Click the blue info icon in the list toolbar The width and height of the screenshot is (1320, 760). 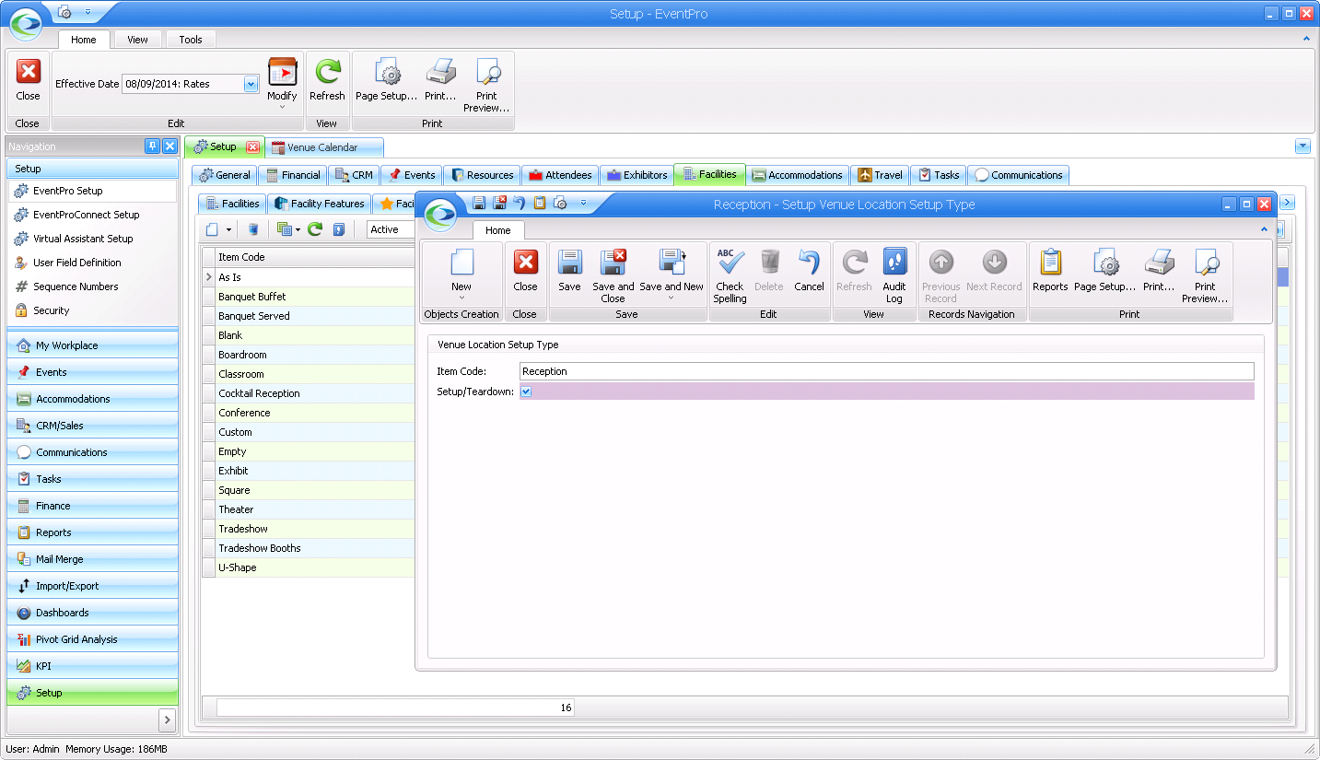339,229
